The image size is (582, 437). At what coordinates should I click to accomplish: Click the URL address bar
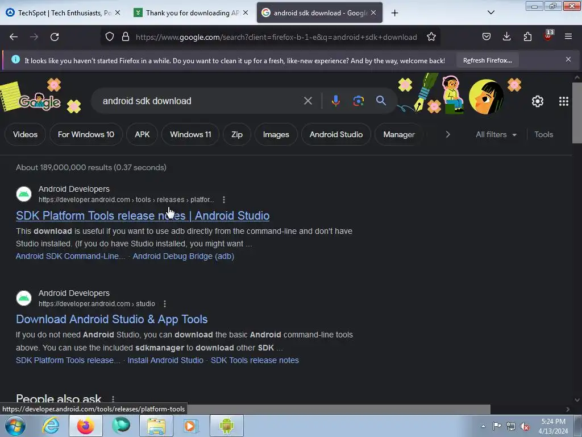(x=276, y=37)
